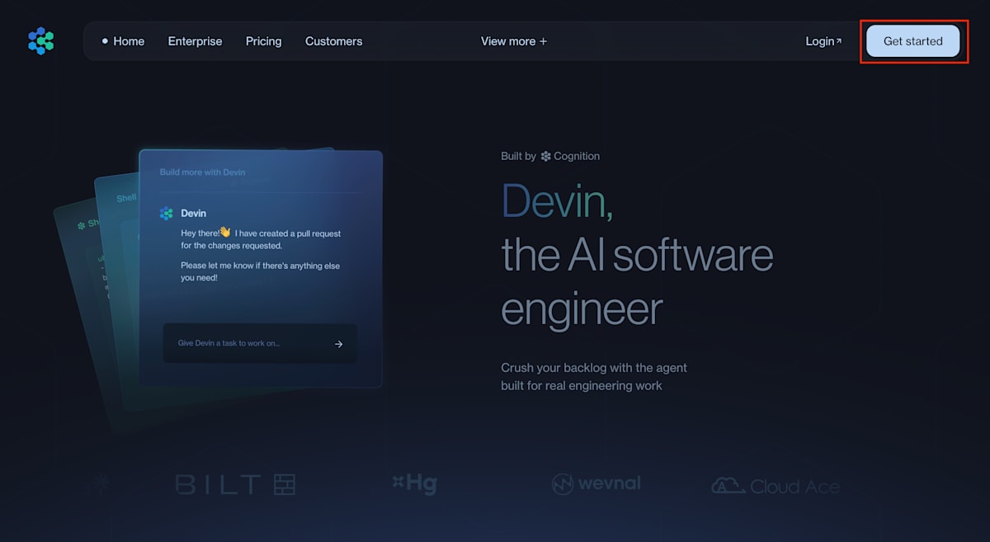Screen dimensions: 990x542
Task: Open the Customers page
Action: click(x=333, y=41)
